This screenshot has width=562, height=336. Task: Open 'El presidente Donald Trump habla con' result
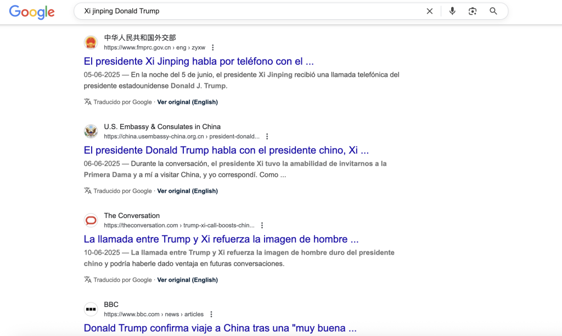pos(226,150)
